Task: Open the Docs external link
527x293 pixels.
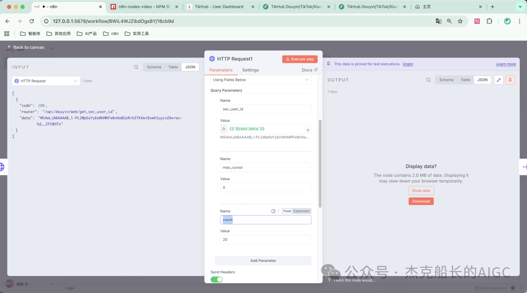Action: point(309,70)
